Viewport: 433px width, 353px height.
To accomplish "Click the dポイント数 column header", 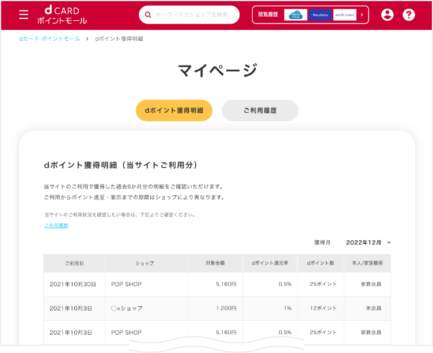I will point(321,263).
